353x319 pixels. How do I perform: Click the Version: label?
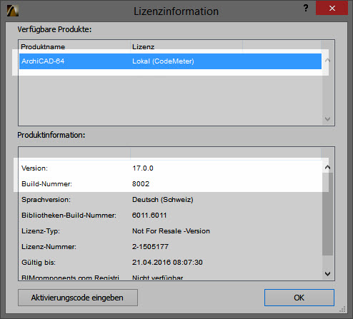34,168
